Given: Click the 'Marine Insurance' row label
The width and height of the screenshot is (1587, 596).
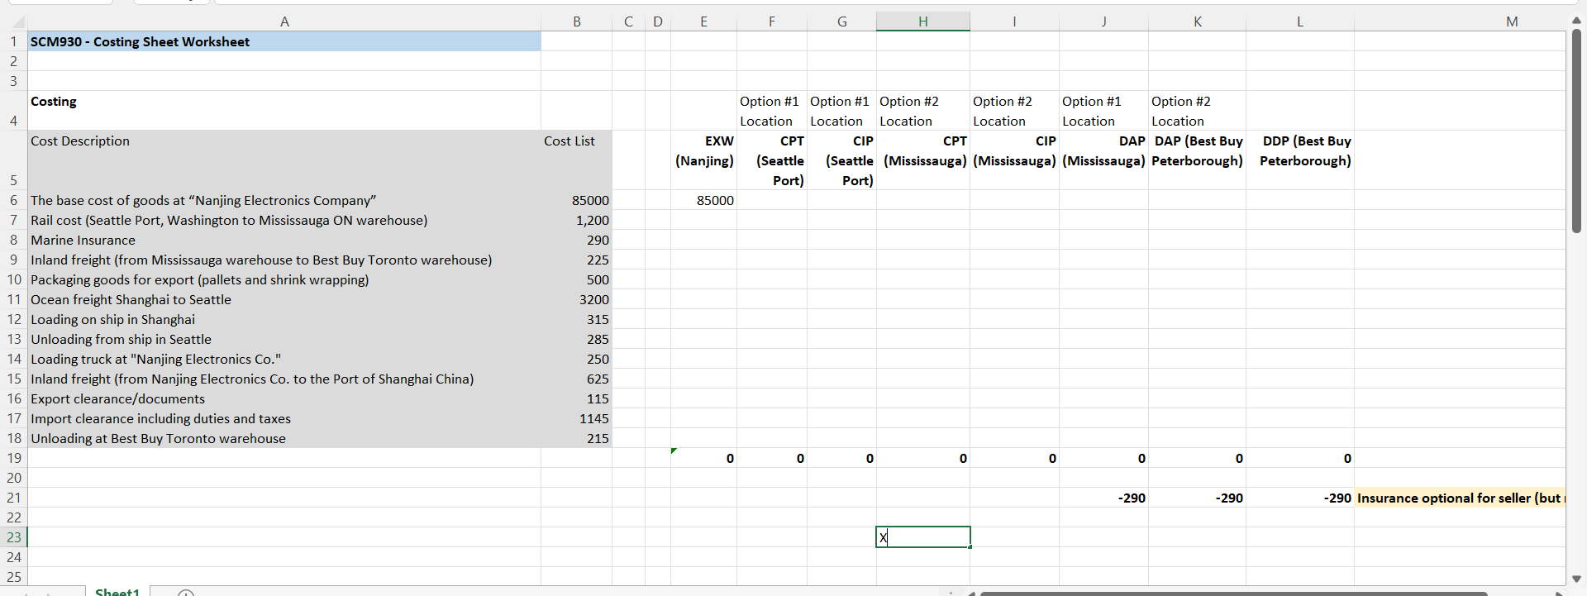Looking at the screenshot, I should click(x=83, y=240).
